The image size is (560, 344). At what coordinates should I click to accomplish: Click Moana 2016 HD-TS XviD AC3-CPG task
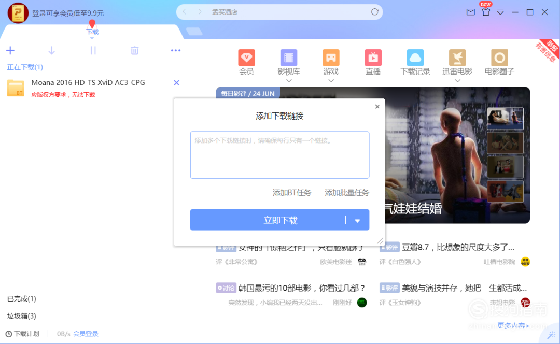(88, 82)
